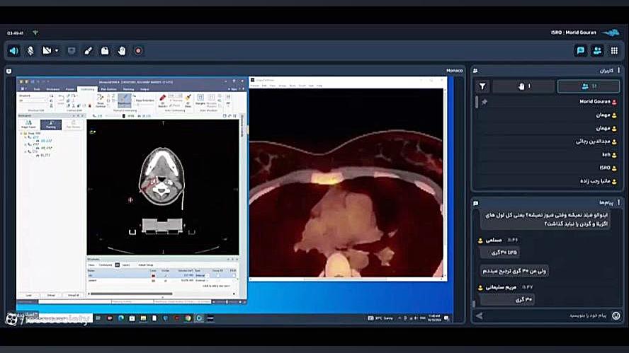Open the Structure dropdown in Monaco ribbon
The width and height of the screenshot is (629, 353).
click(33, 100)
